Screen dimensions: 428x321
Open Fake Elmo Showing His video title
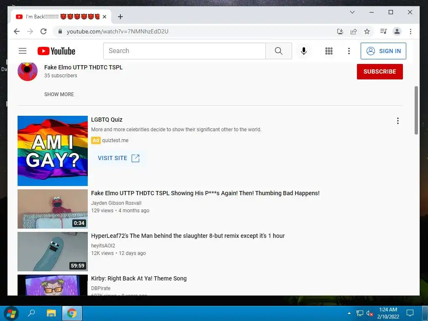tap(205, 193)
